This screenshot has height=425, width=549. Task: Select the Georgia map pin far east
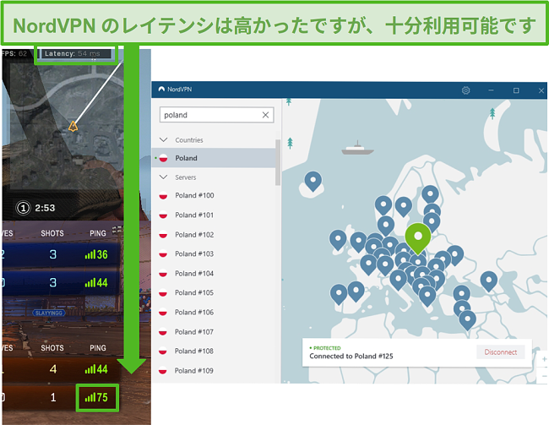click(489, 281)
